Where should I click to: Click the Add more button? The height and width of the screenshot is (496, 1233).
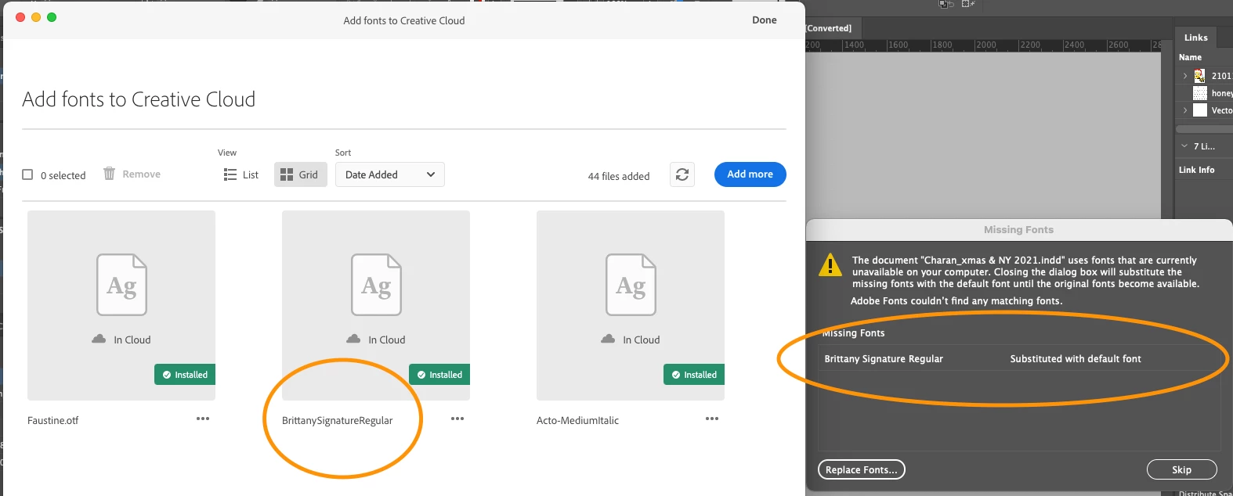[750, 174]
